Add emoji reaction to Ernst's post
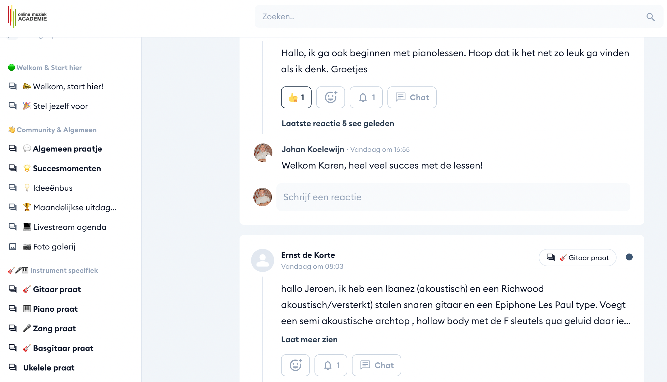This screenshot has height=382, width=667. click(295, 365)
